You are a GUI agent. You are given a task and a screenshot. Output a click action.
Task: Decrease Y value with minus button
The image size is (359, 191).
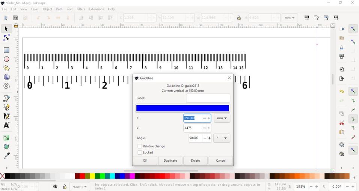point(204,128)
